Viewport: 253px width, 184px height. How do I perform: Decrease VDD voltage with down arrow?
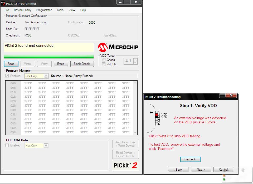pos(135,63)
